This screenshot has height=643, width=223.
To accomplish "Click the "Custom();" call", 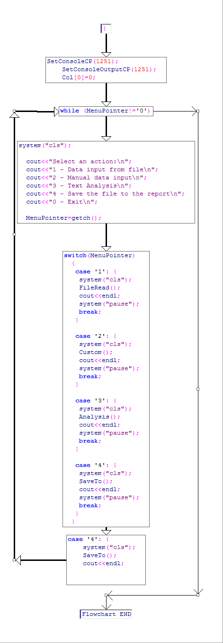I will tap(96, 352).
